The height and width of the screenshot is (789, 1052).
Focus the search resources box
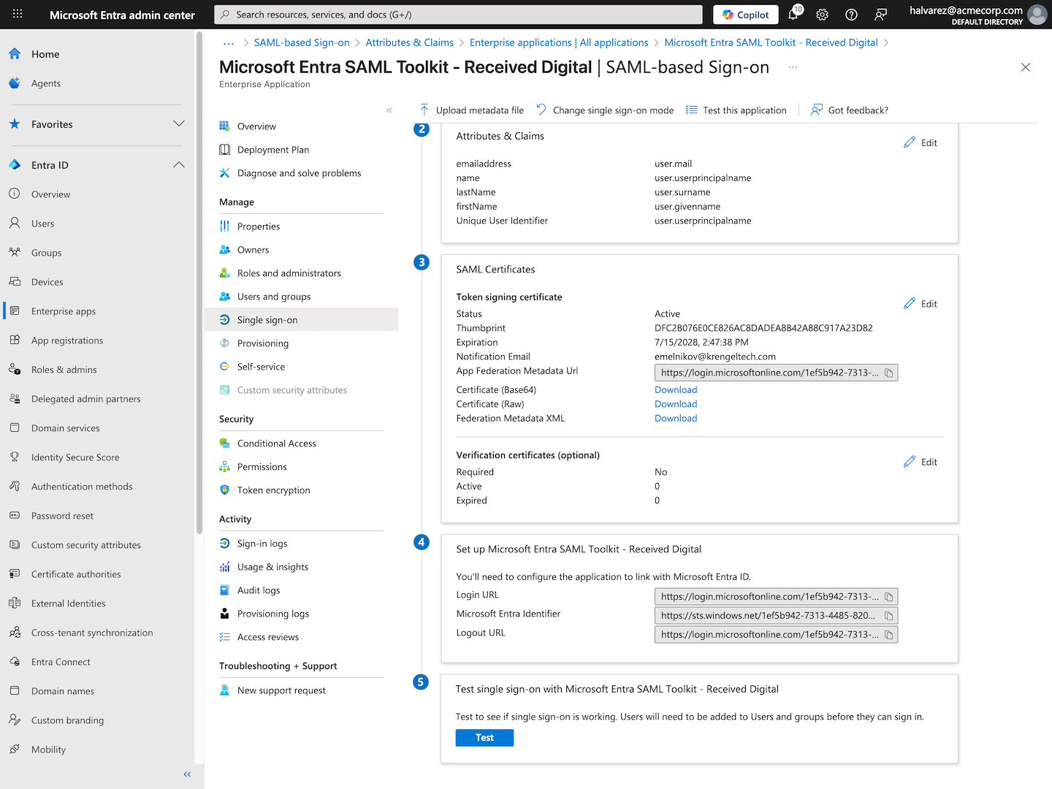(458, 15)
